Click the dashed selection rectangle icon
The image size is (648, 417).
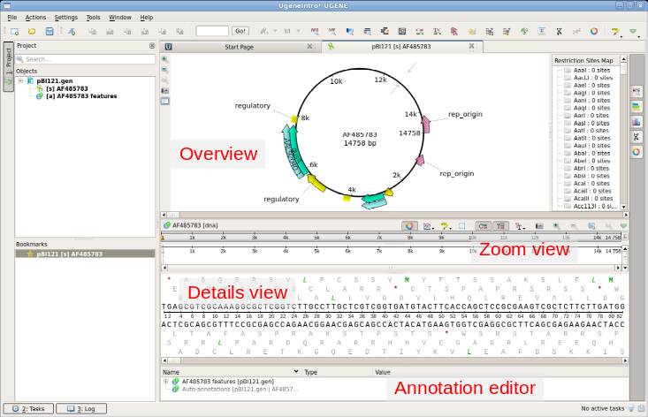coord(462,226)
